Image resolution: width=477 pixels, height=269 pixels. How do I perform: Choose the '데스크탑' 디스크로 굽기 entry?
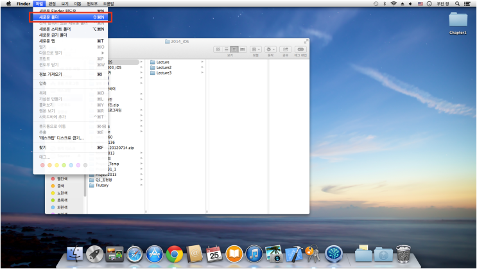tap(70, 138)
